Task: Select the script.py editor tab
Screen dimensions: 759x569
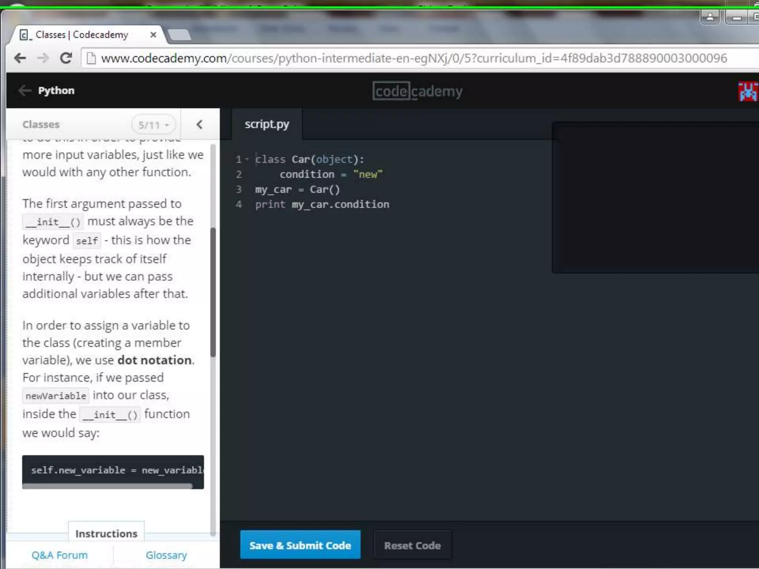Action: click(x=267, y=124)
